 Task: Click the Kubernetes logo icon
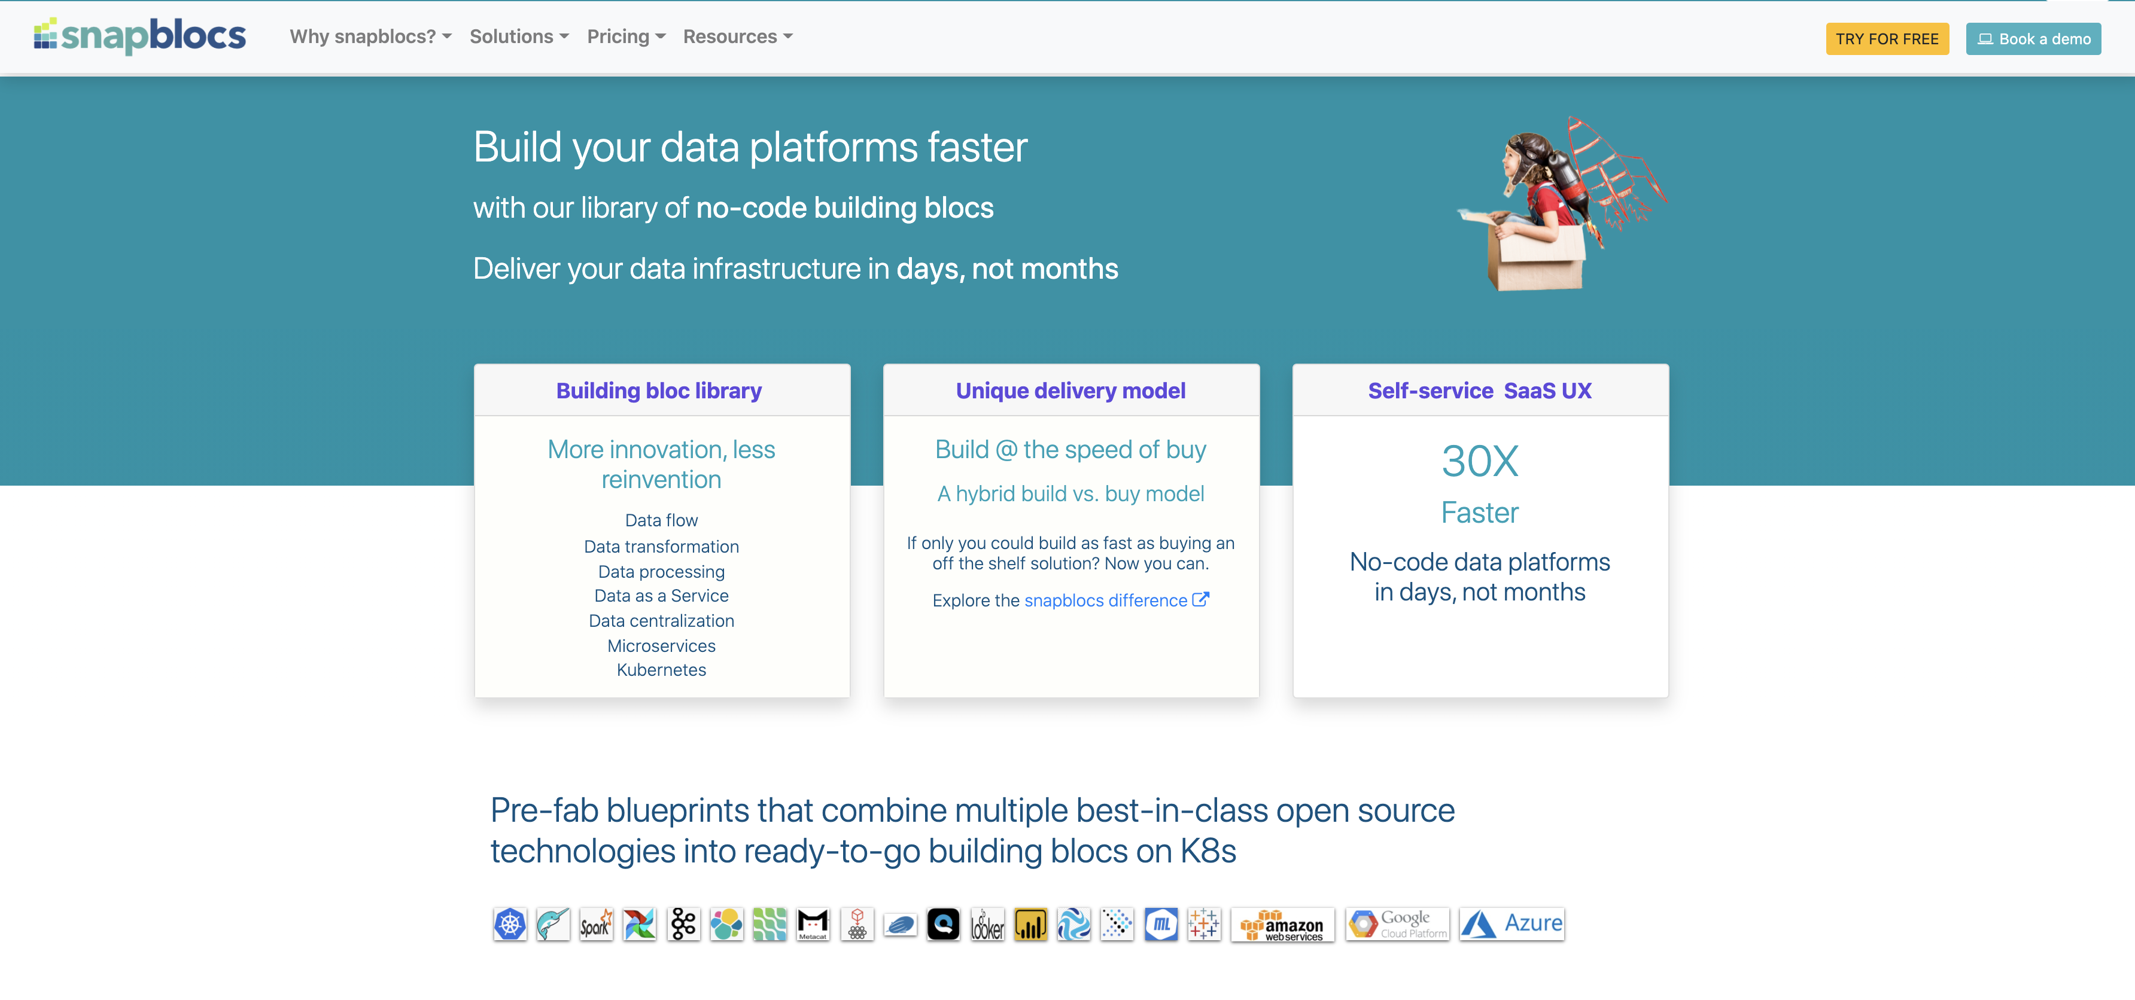click(x=510, y=924)
